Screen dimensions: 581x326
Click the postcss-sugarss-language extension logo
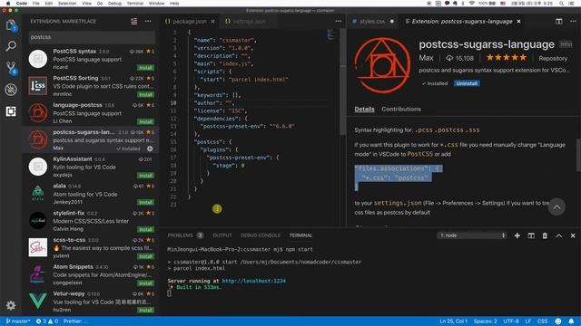click(382, 65)
